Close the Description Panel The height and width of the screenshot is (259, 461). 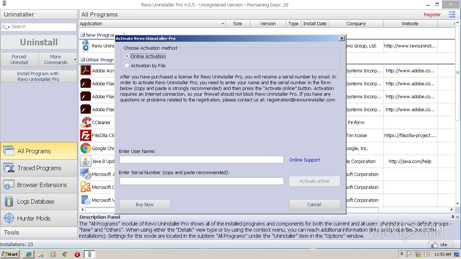pyautogui.click(x=458, y=217)
